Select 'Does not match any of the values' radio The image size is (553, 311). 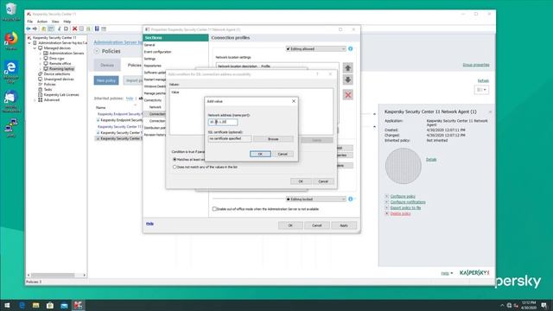pos(175,167)
